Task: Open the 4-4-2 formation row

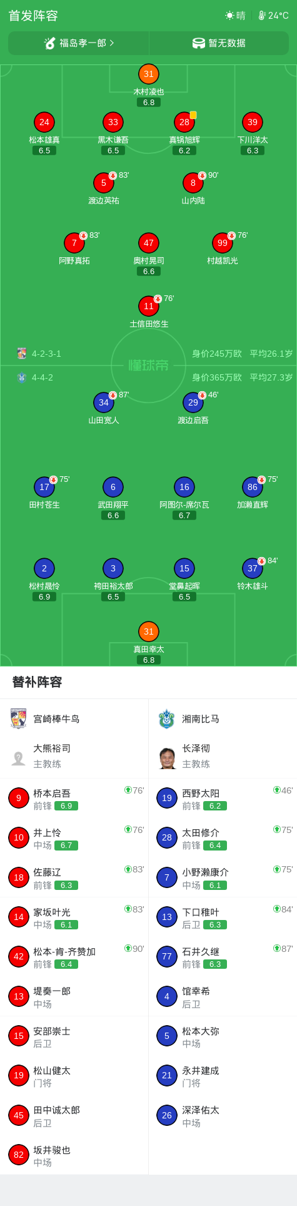Action: point(149,377)
